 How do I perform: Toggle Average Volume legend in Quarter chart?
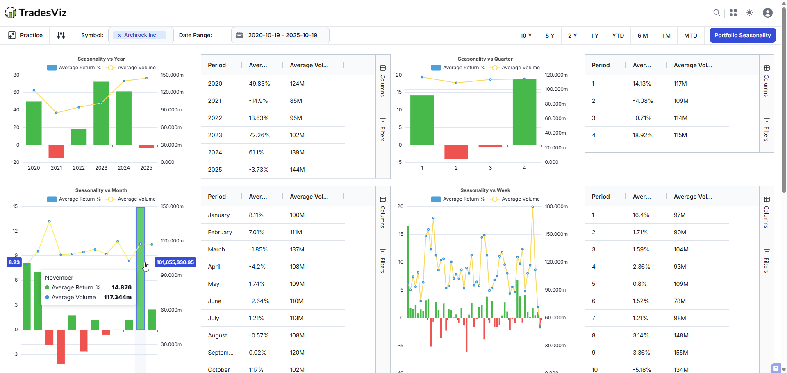[515, 68]
